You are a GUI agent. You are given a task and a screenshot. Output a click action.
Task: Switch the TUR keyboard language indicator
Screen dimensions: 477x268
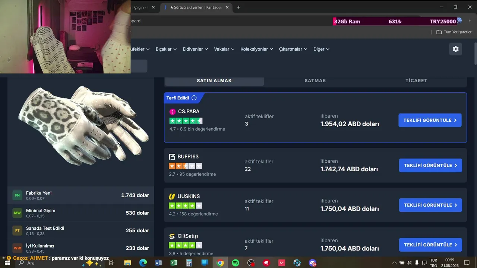point(433,263)
